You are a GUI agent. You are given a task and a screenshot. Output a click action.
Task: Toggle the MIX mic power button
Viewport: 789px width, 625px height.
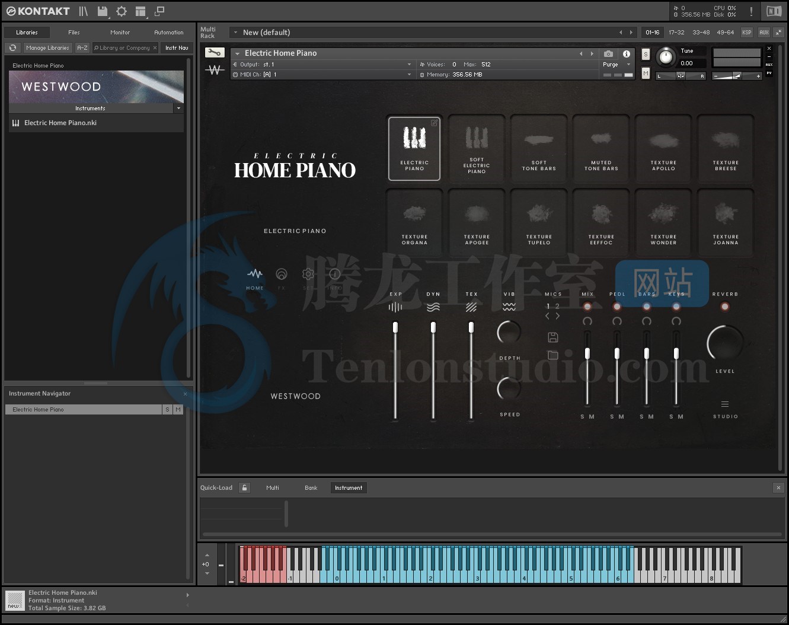point(587,307)
